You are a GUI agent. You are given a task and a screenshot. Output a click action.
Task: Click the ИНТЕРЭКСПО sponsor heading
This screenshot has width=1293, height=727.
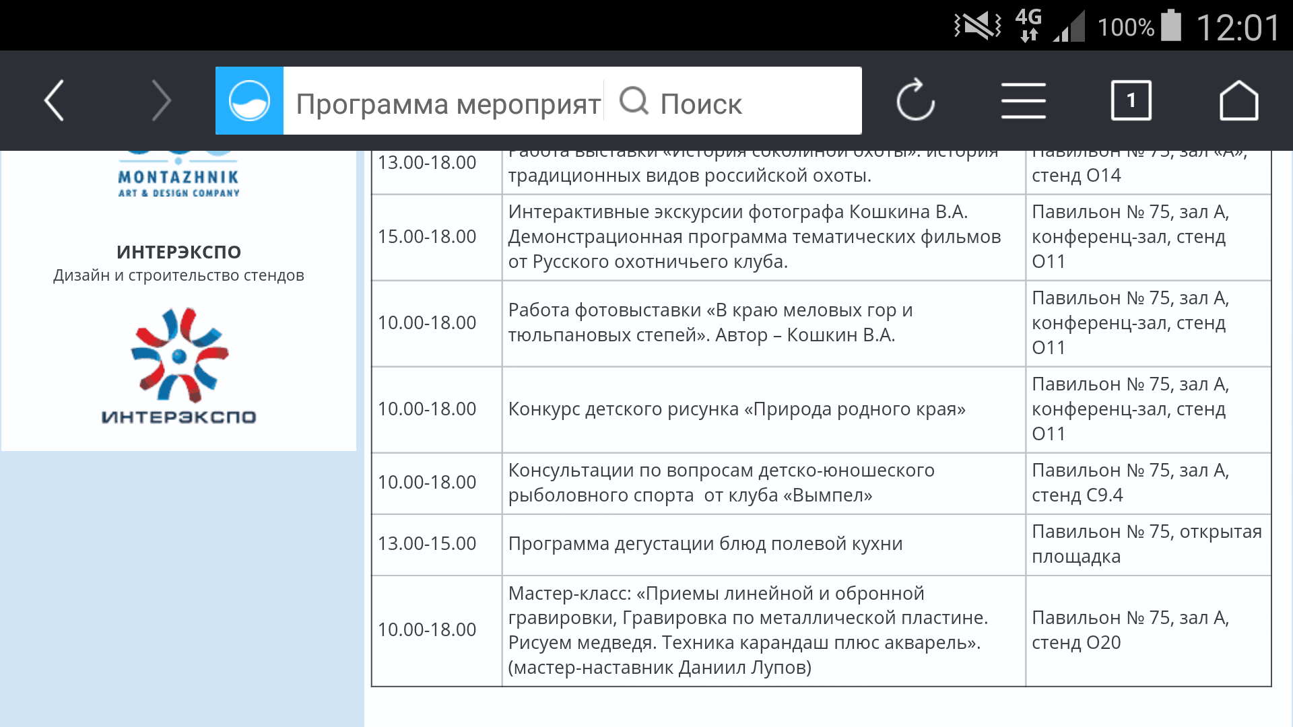click(178, 252)
